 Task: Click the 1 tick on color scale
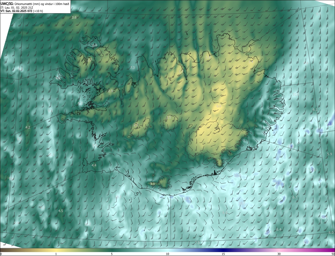point(56,254)
